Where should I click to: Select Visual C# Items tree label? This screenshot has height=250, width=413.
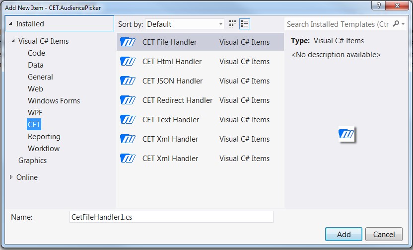[43, 41]
